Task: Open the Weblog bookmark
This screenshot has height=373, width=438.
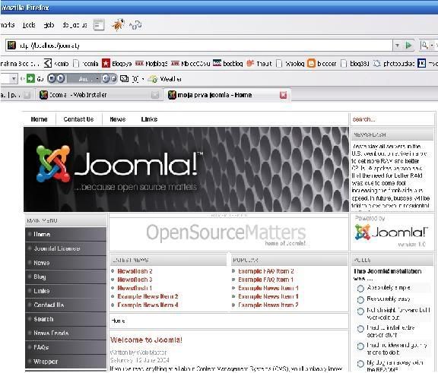Action: click(x=290, y=64)
